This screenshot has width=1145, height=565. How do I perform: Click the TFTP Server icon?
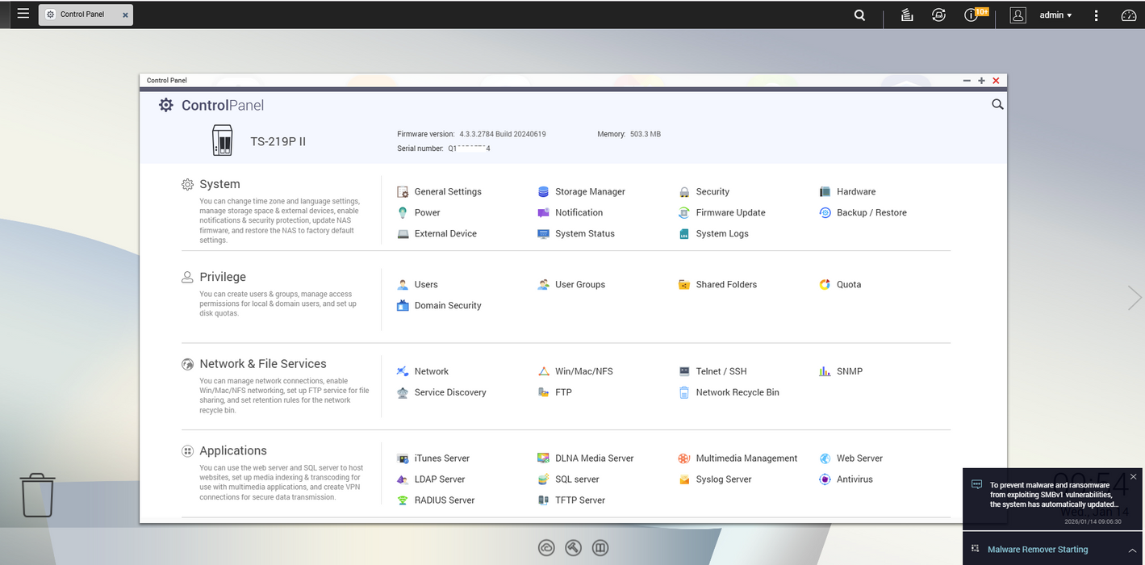coord(543,500)
